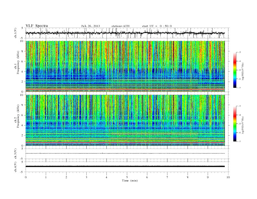The image size is (257, 199).
Task: Click the "station=ATH" header label
Action: [120, 26]
